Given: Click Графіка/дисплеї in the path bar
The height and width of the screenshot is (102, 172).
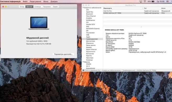Looking at the screenshot, I should [x=129, y=70].
